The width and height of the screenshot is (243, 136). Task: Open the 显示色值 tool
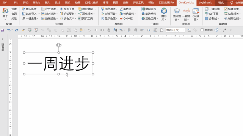coord(109,19)
